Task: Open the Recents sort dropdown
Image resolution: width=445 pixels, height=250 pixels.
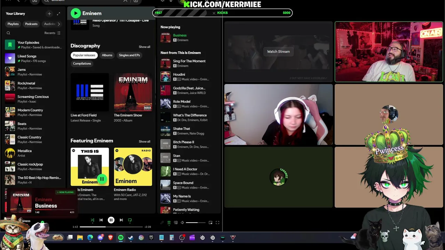Action: click(52, 33)
